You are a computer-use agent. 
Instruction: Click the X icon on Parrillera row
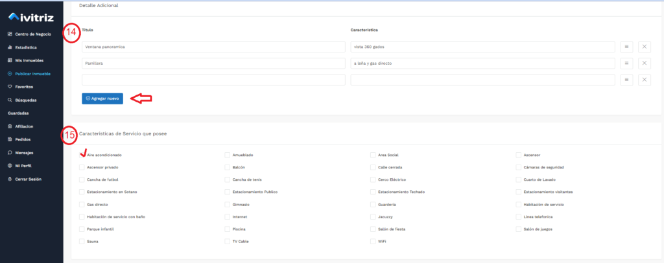[x=645, y=63]
